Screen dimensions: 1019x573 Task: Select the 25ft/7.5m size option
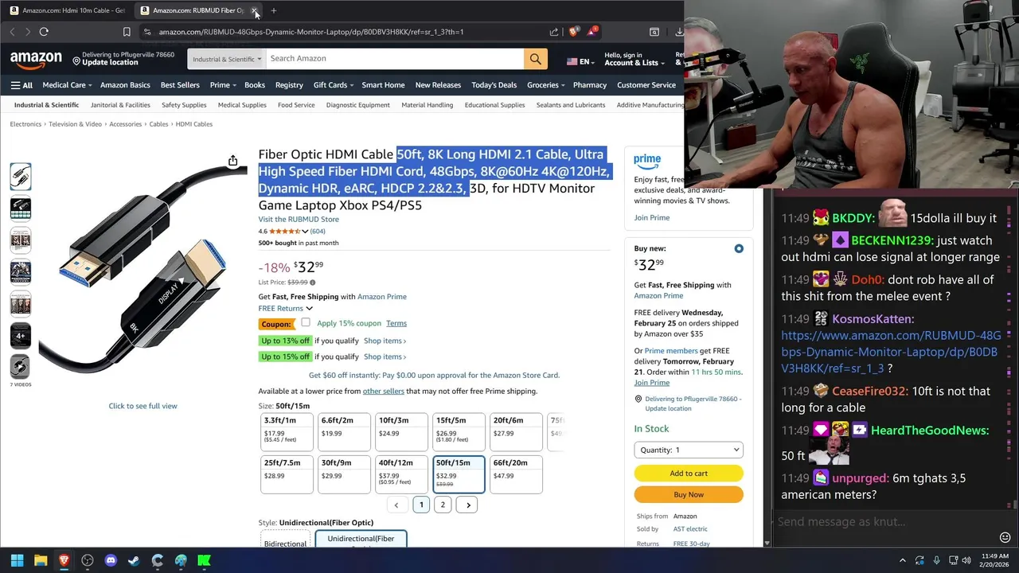[287, 474]
